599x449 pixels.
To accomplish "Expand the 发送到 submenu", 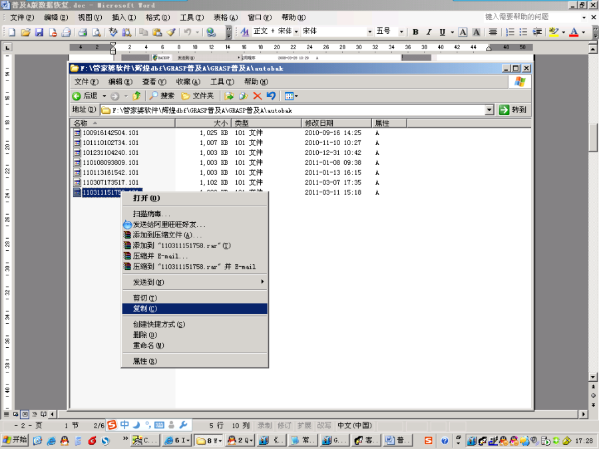I will pyautogui.click(x=194, y=282).
